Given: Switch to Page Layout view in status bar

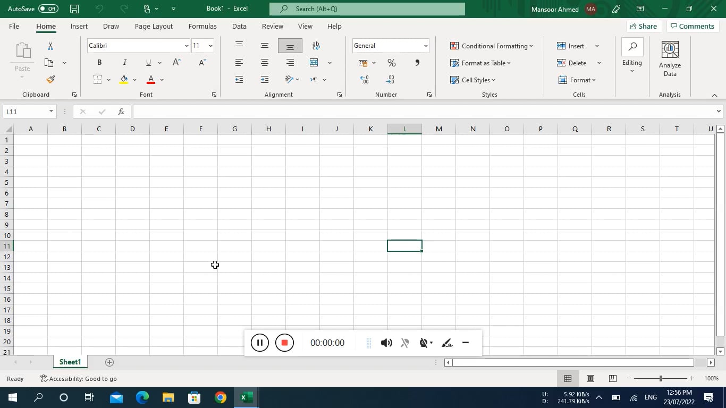Looking at the screenshot, I should pyautogui.click(x=590, y=378).
